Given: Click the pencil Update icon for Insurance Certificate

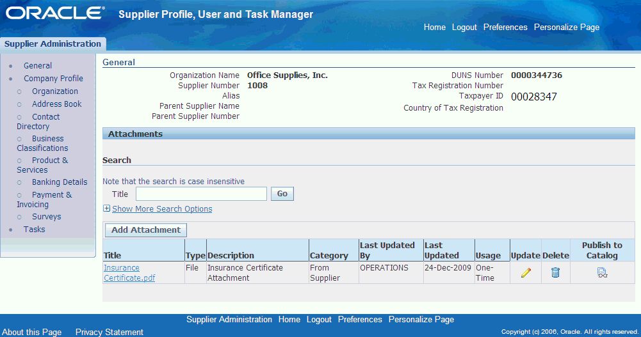Looking at the screenshot, I should click(526, 272).
